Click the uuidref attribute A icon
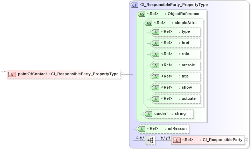Image resolution: width=251 pixels, height=149 pixels. pyautogui.click(x=148, y=114)
